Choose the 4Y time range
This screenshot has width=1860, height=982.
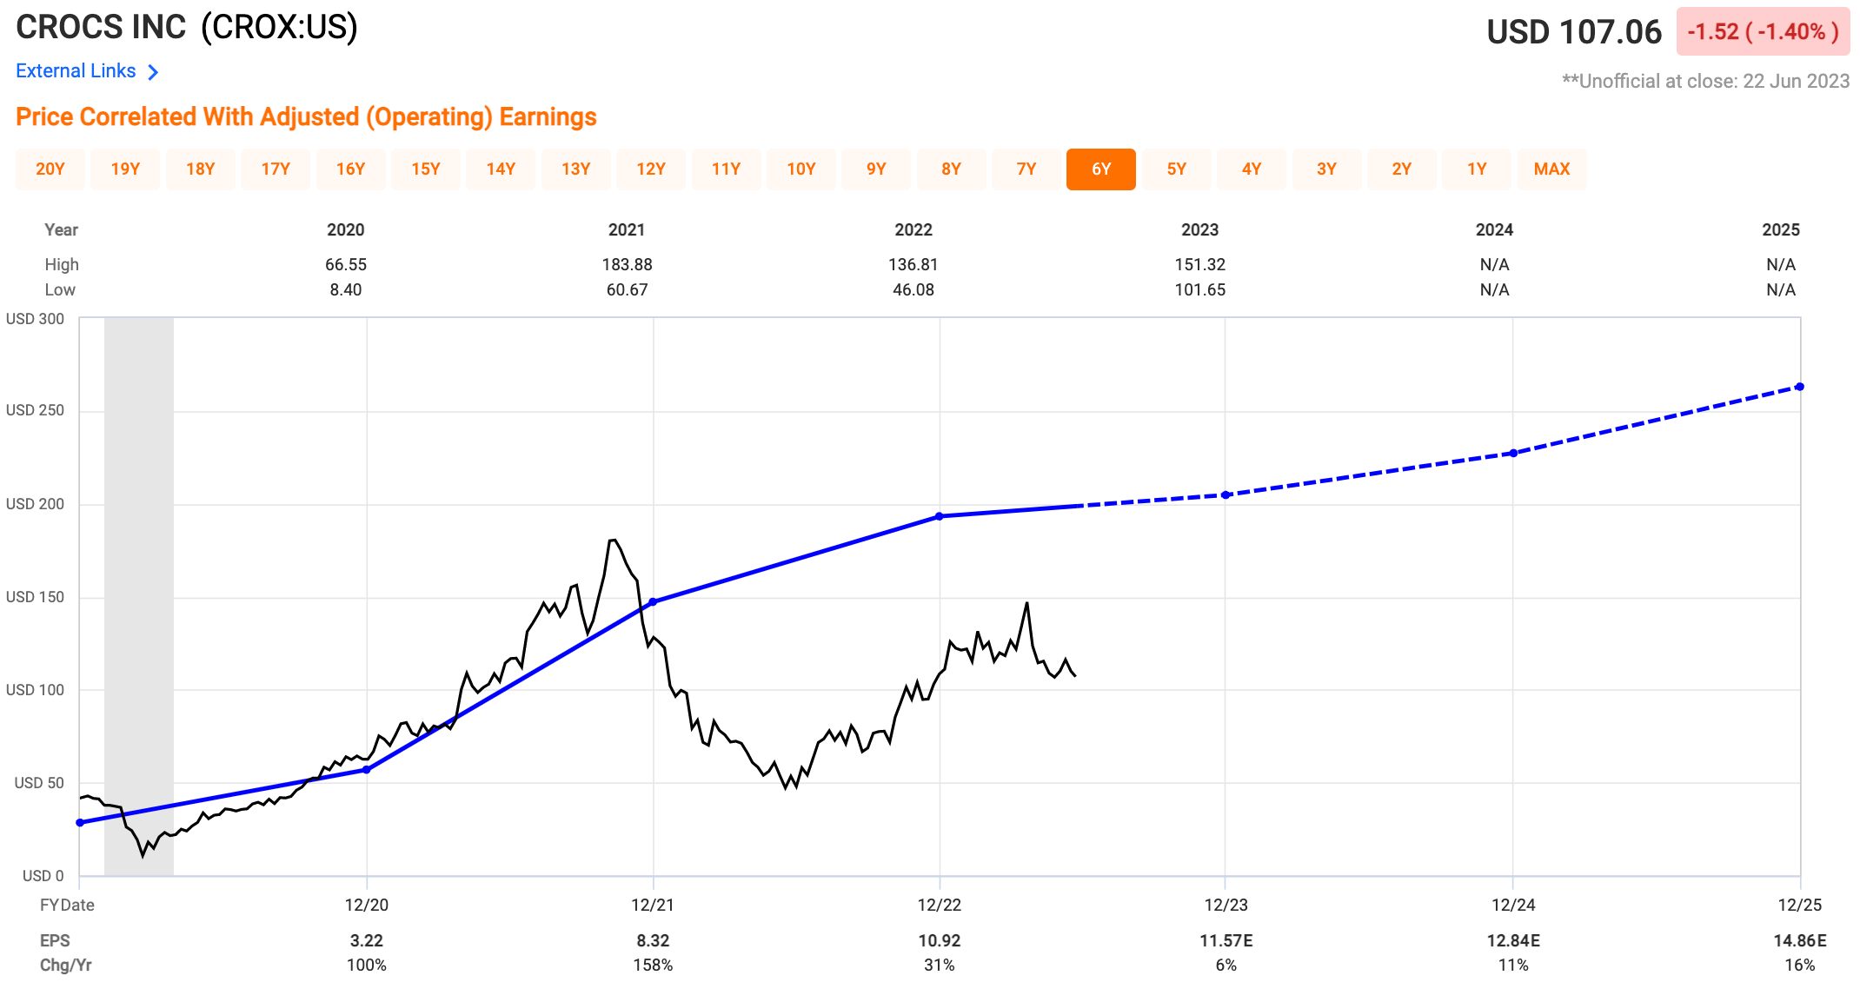coord(1252,169)
